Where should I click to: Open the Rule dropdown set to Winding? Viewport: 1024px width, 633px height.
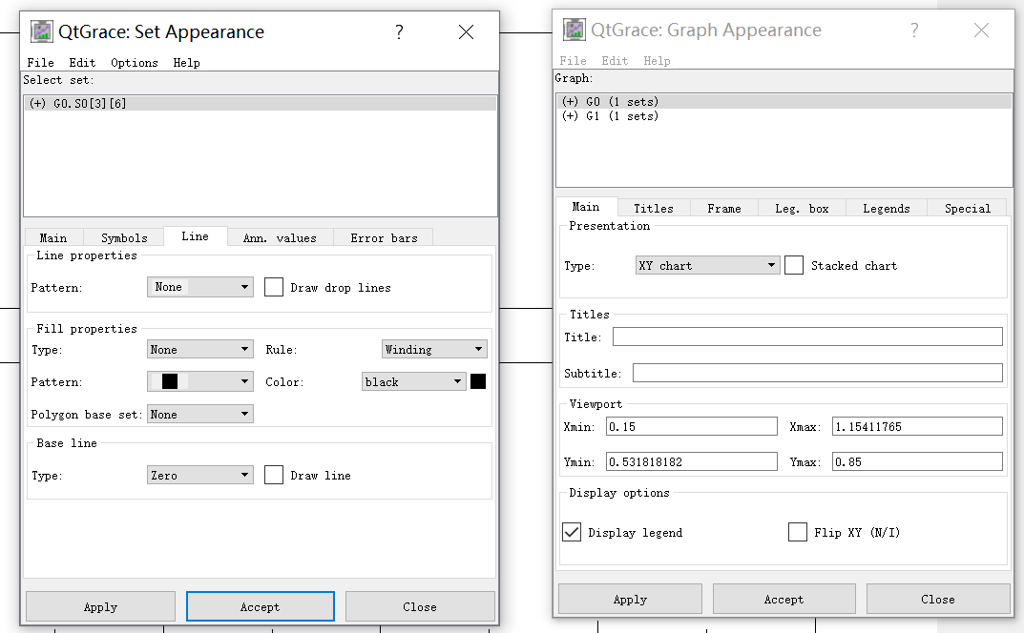tap(434, 348)
